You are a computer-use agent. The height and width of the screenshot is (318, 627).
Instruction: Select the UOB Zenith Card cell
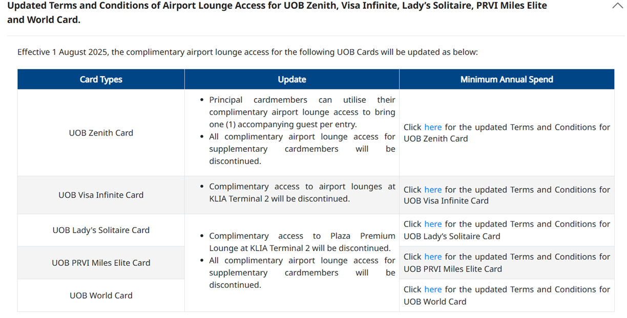101,133
